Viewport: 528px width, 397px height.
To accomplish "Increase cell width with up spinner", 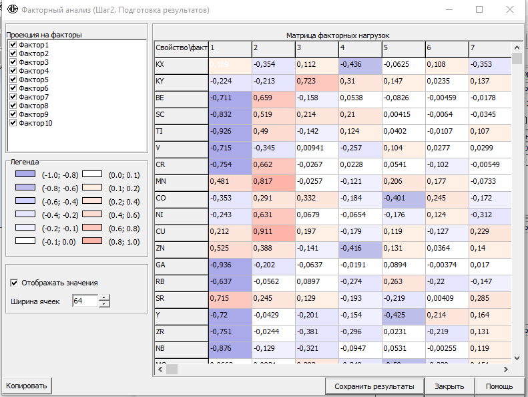I will 104,297.
